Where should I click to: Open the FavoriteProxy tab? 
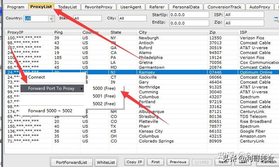98,7
